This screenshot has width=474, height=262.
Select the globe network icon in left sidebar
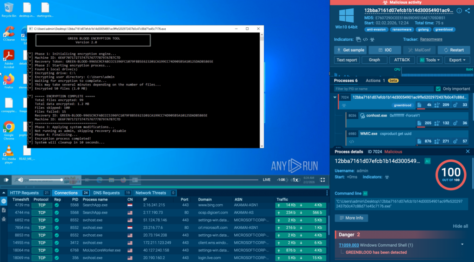pyautogui.click(x=4, y=201)
